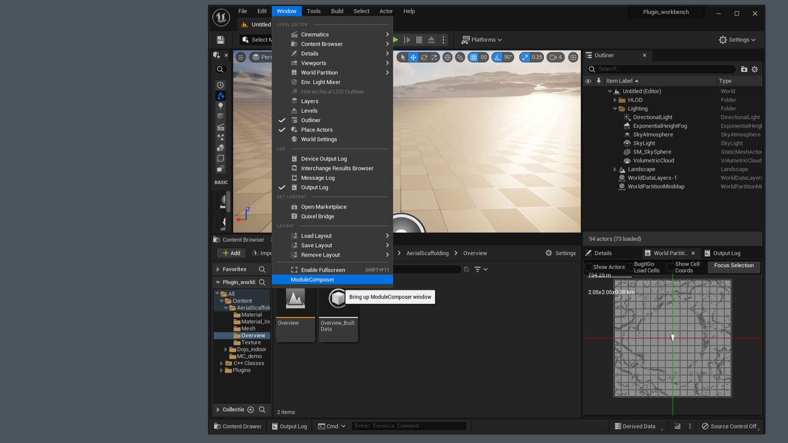Search the Favorites section magnifier
This screenshot has height=443, width=788.
[262, 269]
